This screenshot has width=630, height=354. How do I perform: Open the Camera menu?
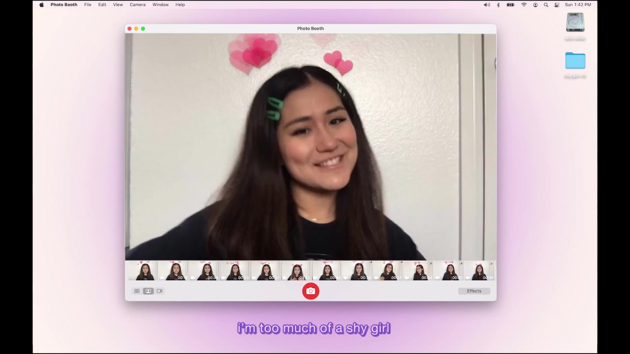[137, 4]
